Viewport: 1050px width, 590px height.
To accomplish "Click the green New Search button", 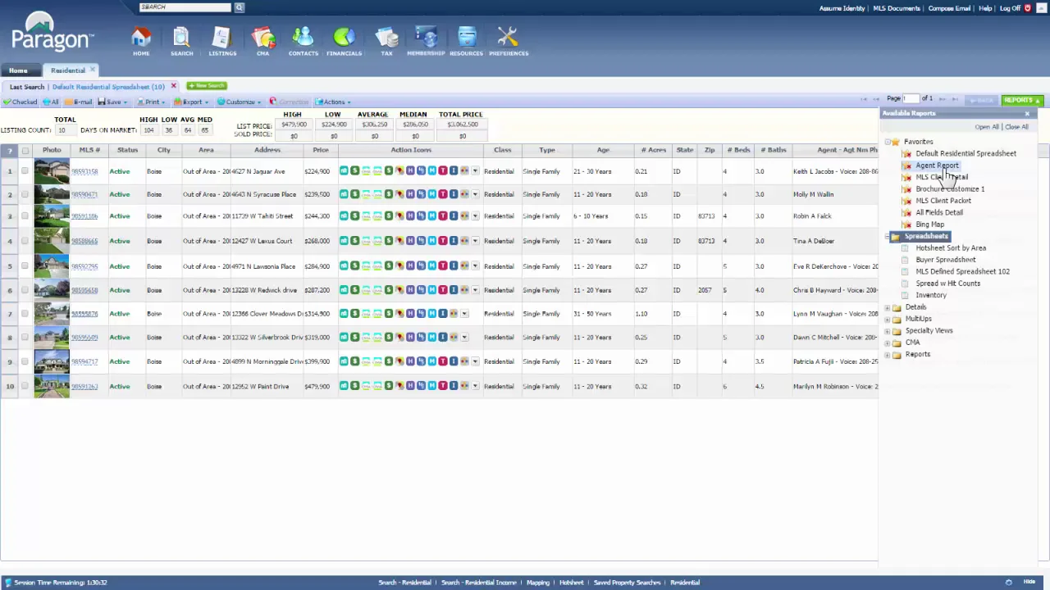I will [207, 85].
